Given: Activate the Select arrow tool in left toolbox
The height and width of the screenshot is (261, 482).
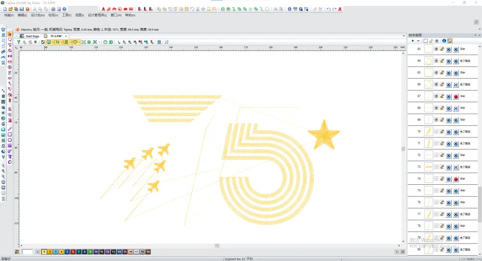Looking at the screenshot, I should 10,34.
